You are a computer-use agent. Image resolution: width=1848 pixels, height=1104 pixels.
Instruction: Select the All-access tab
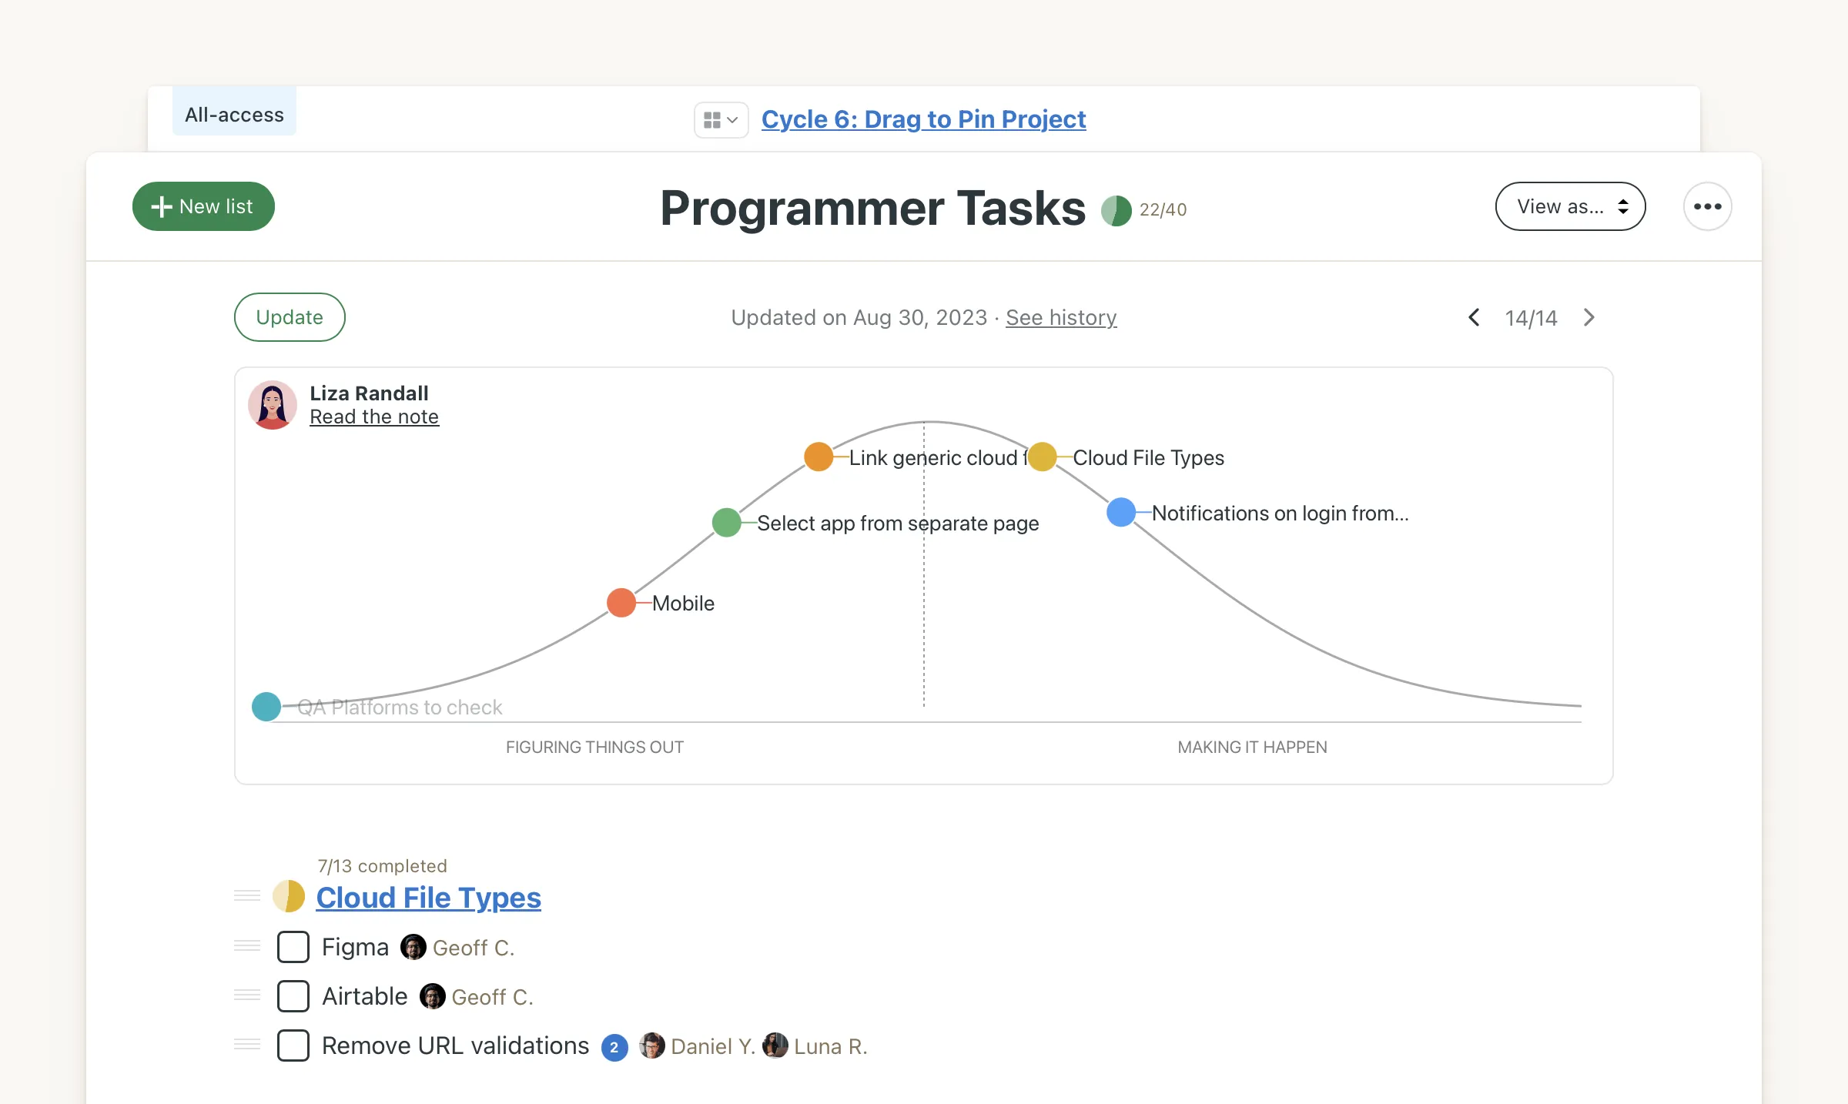pyautogui.click(x=233, y=114)
